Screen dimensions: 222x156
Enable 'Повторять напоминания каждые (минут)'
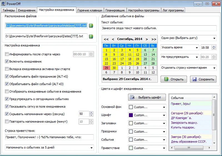pos(7,122)
